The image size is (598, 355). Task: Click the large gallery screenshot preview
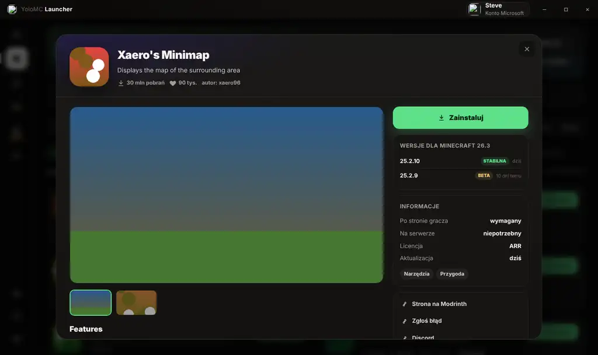[227, 195]
